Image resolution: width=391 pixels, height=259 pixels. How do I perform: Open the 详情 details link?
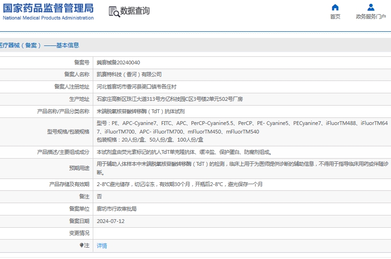pyautogui.click(x=102, y=246)
